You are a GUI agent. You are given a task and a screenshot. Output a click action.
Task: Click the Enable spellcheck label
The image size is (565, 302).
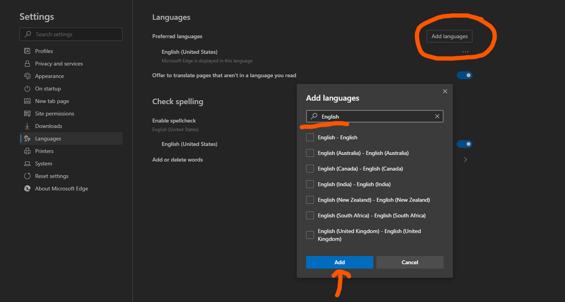tap(174, 120)
